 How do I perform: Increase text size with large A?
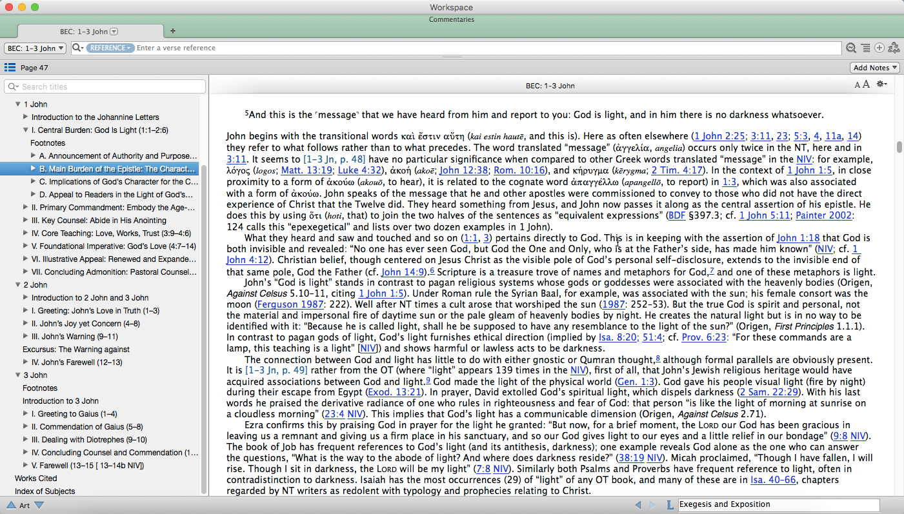click(866, 84)
